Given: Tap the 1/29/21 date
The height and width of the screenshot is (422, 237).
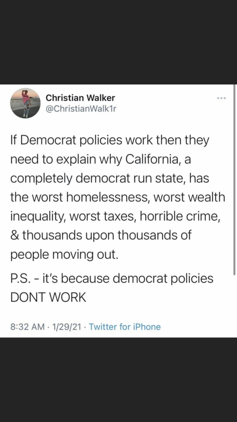Looking at the screenshot, I should pos(65,327).
